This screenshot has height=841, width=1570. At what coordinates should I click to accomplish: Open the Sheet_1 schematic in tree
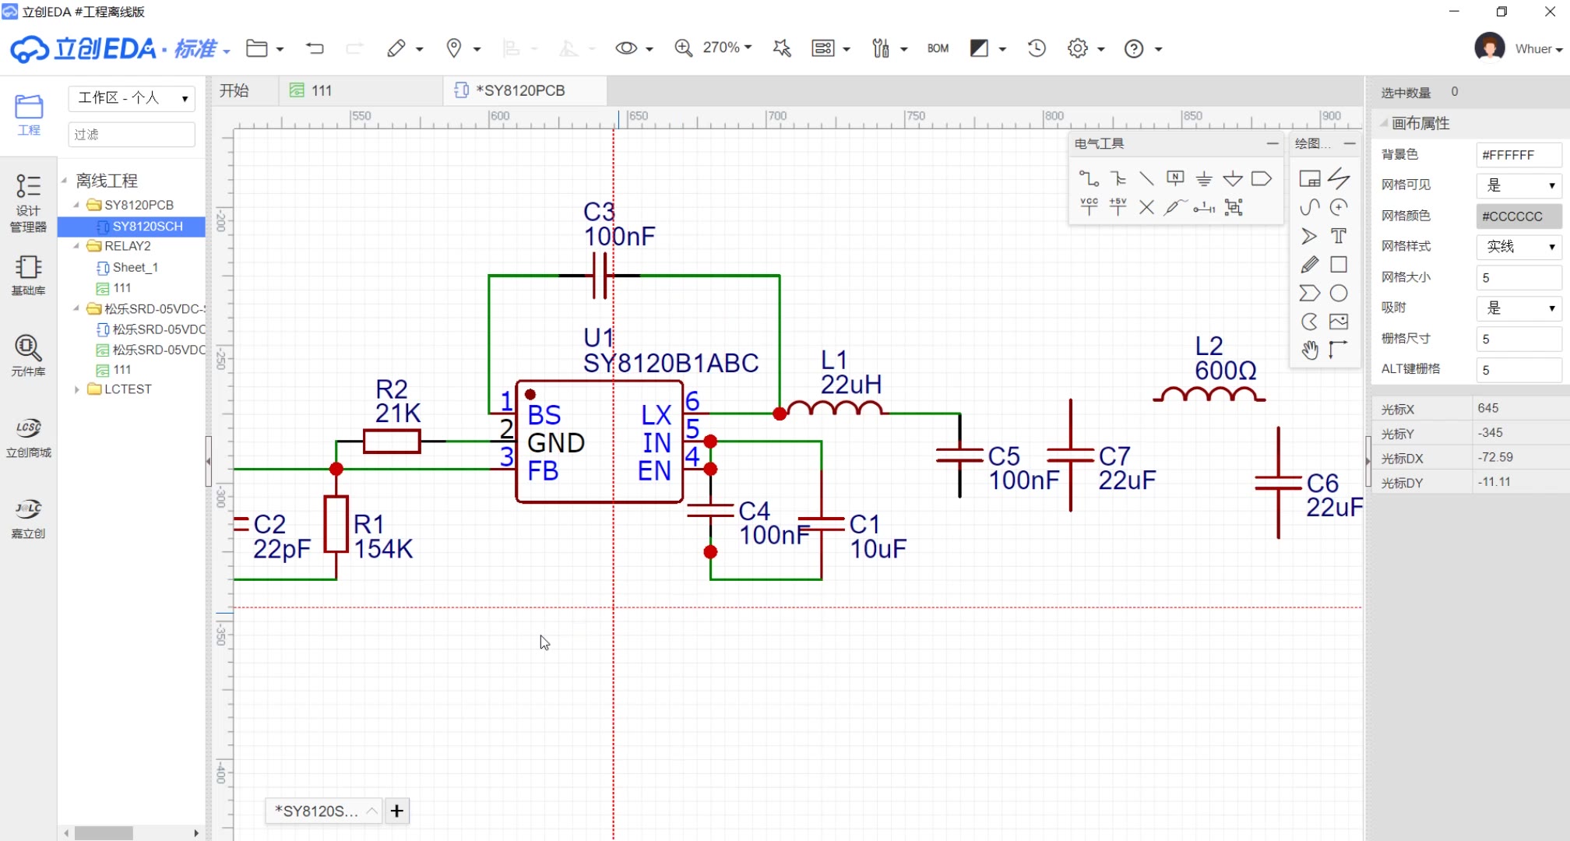tap(135, 267)
